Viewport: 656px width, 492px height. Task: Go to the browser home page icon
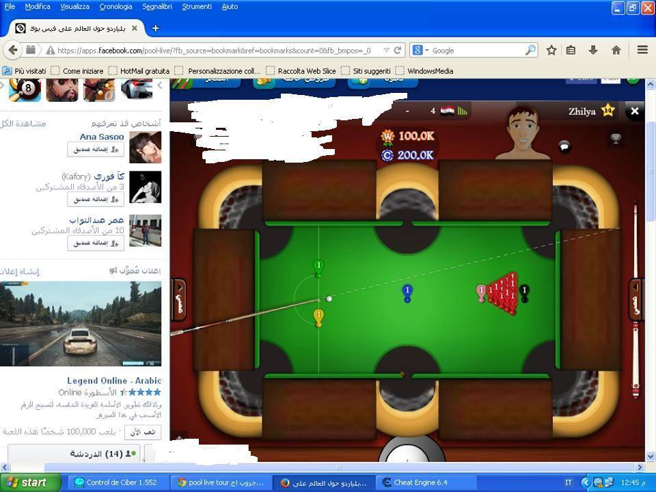click(x=616, y=51)
